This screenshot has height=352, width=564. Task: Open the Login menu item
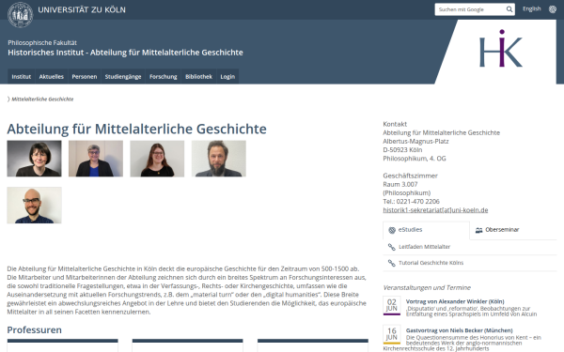click(x=227, y=77)
